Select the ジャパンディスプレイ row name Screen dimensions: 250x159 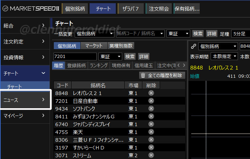pos(91,124)
